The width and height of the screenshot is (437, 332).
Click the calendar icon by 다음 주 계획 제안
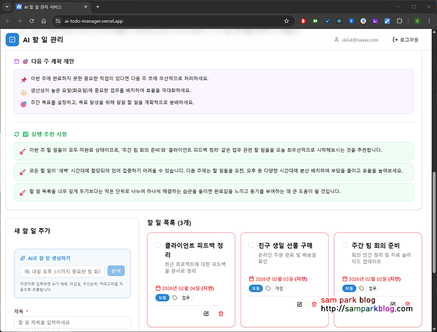click(17, 61)
